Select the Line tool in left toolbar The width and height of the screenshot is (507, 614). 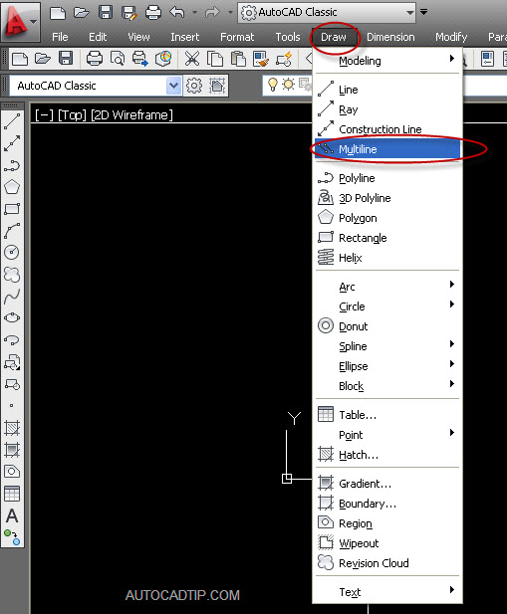(x=12, y=121)
